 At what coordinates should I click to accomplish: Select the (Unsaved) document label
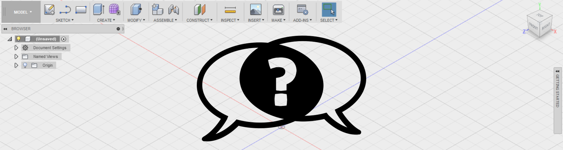tap(46, 39)
